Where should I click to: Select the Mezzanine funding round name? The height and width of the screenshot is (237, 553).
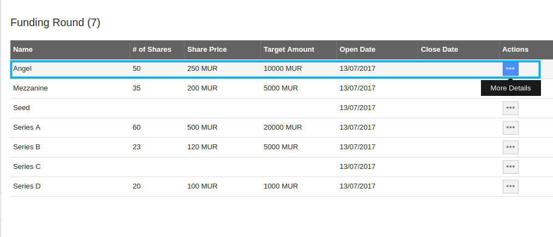31,88
